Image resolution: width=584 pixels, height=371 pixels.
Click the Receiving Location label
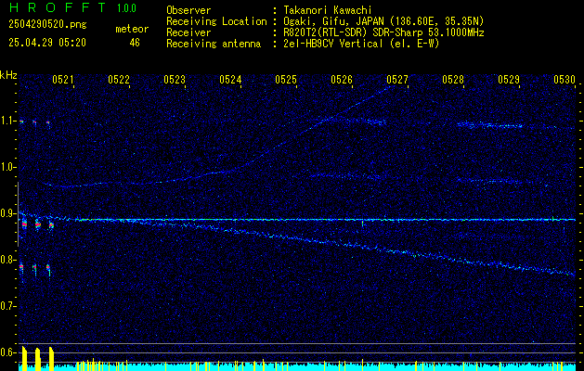click(216, 21)
